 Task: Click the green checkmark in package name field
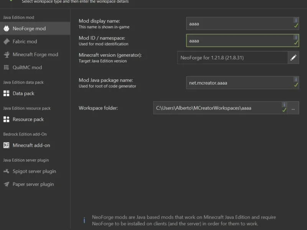(296, 85)
